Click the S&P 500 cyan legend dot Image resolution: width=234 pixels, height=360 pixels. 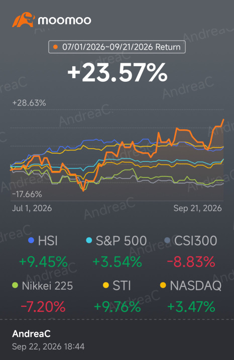click(x=89, y=240)
